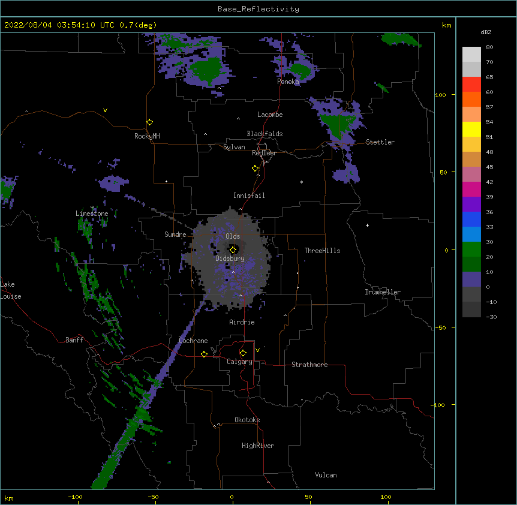Image resolution: width=517 pixels, height=505 pixels.
Task: Click the Banff label
Action: 74,340
